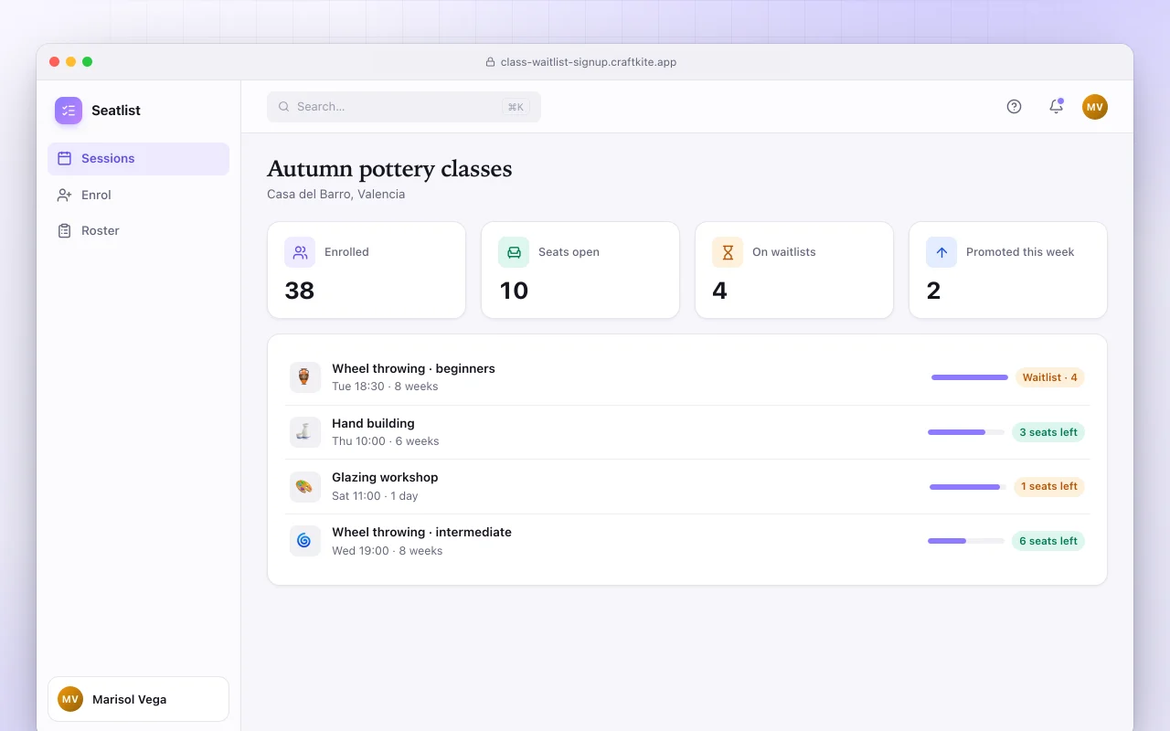Click the Waitlist · 4 badge

pyautogui.click(x=1049, y=377)
